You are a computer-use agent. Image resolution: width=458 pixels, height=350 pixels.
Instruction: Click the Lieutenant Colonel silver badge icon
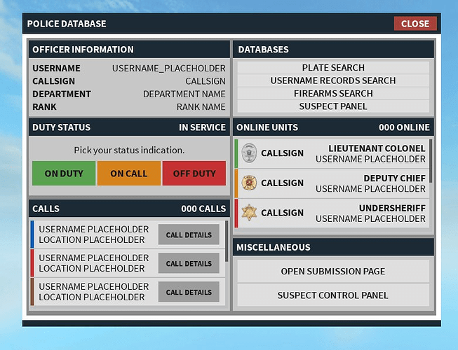pyautogui.click(x=249, y=153)
